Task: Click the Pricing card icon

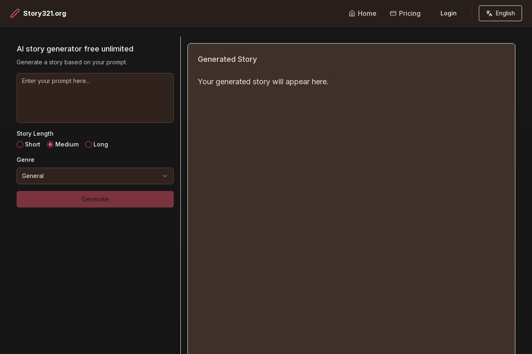Action: 393,13
